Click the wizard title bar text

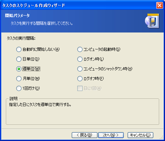point(34,6)
